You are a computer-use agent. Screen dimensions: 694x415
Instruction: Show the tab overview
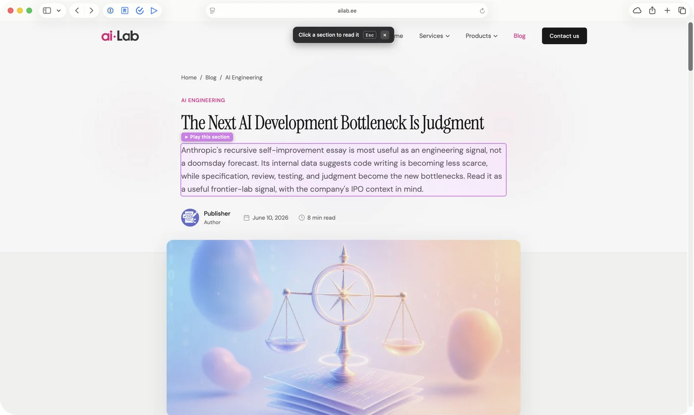(x=682, y=10)
